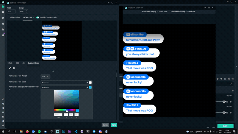
Task: Click eyedropper icon in Gradient Color 1 field
Action: 87,88
